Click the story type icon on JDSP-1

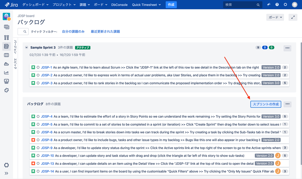[33, 67]
